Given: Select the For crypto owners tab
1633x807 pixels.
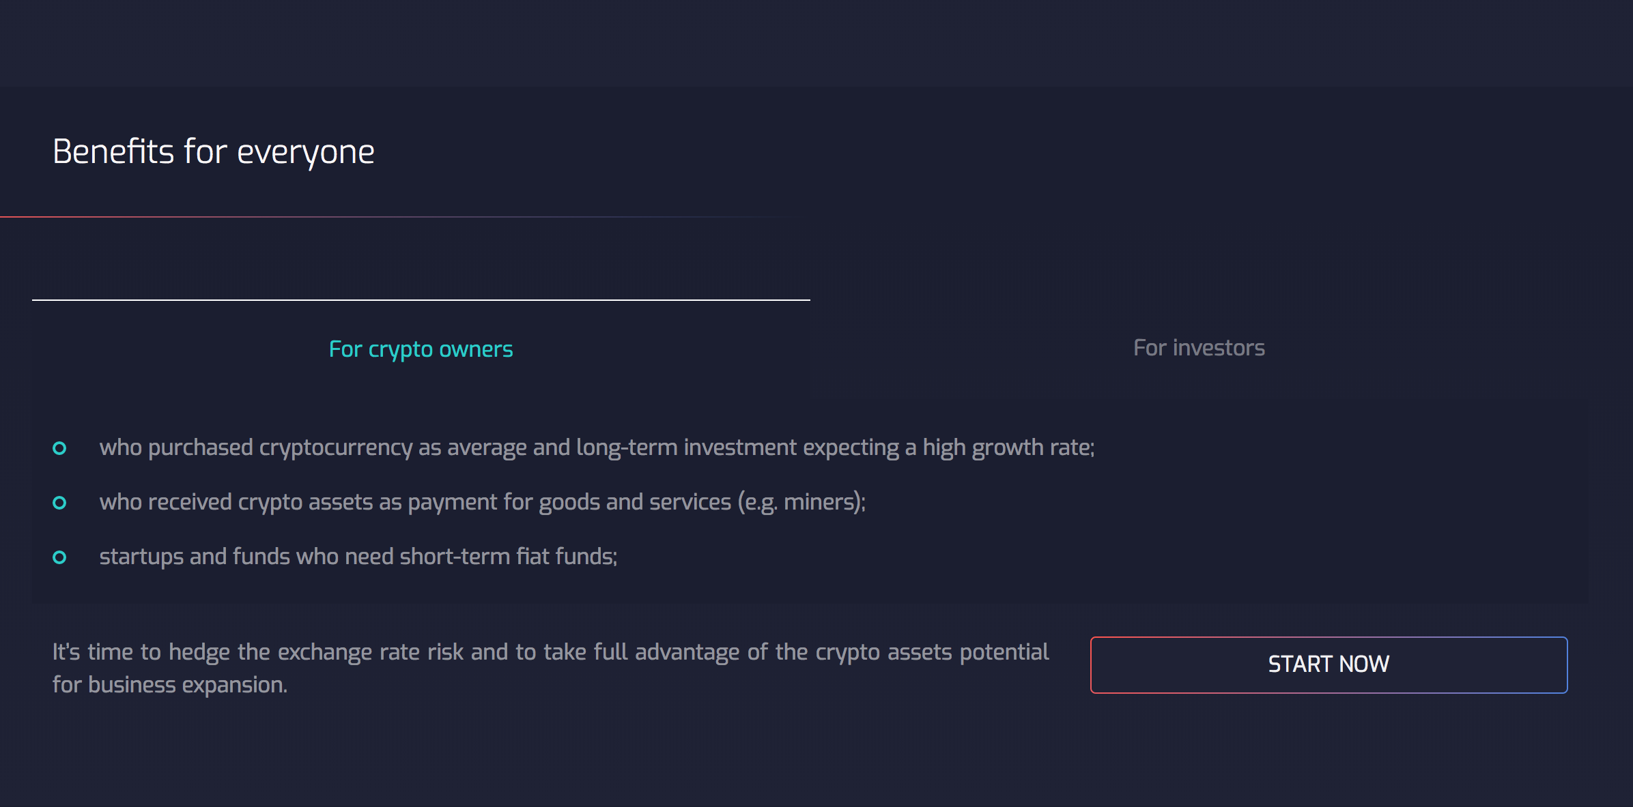Looking at the screenshot, I should [x=420, y=349].
